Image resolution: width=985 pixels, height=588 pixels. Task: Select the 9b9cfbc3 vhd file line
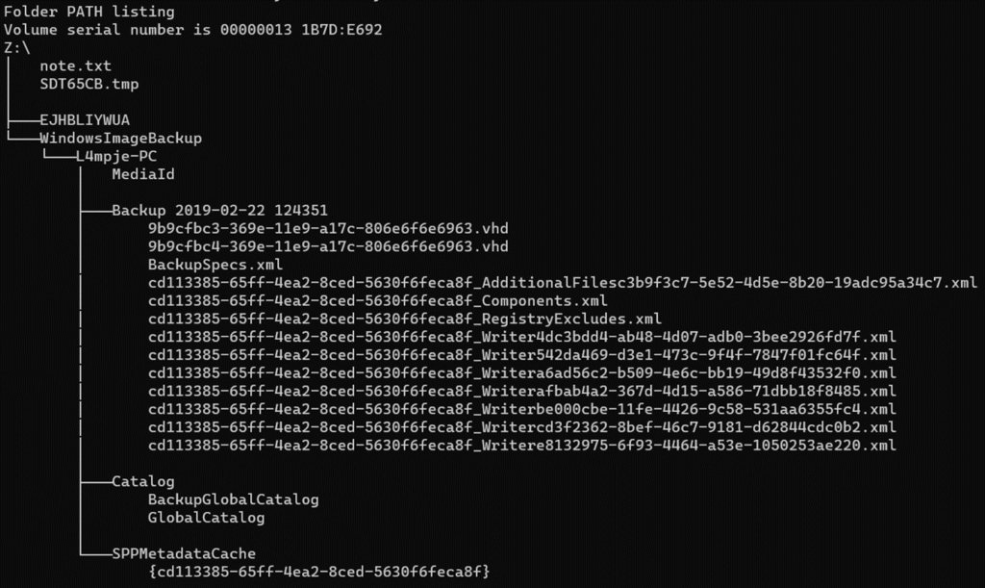pos(328,229)
